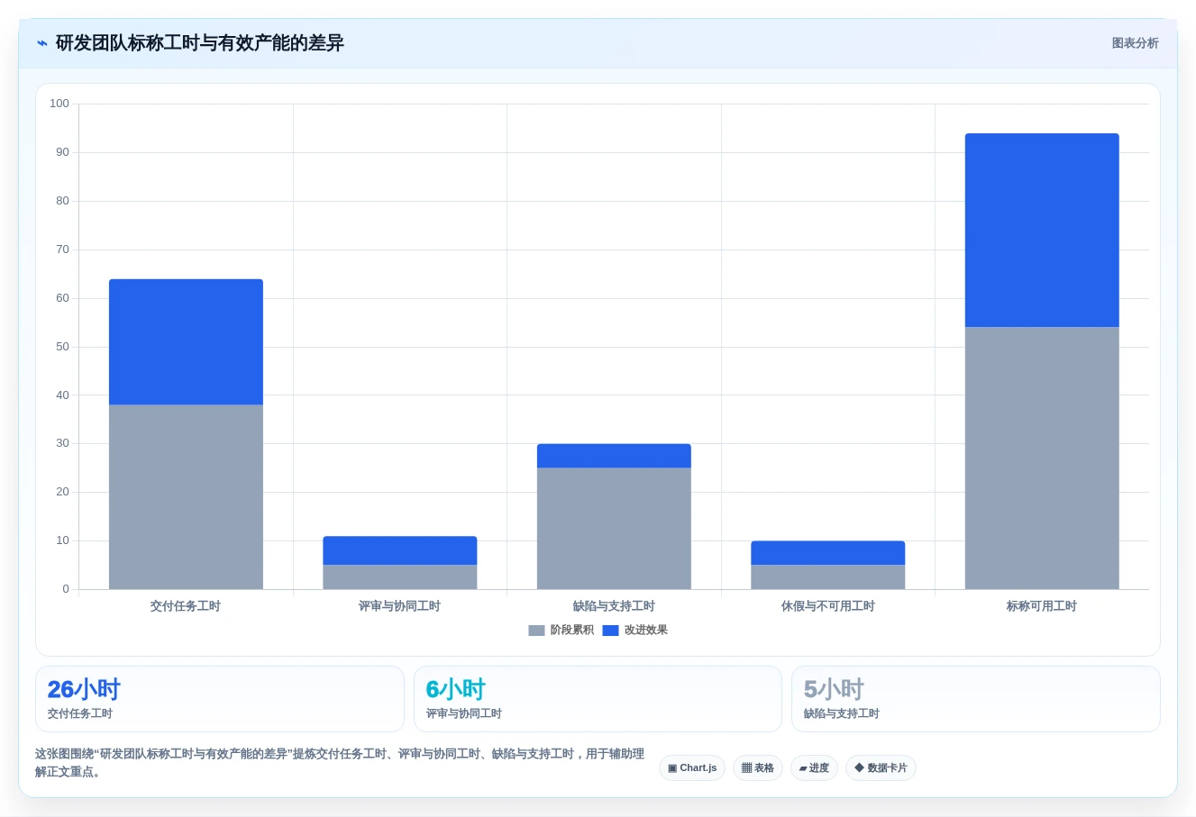
Task: Click the y-axis value 100
Action: point(59,104)
